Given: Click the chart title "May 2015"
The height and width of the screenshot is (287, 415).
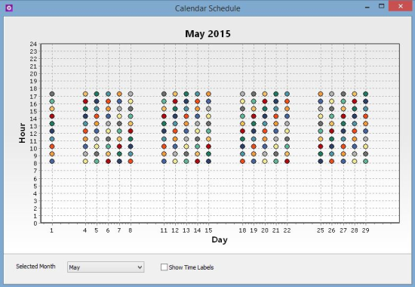Looking at the screenshot, I should click(x=207, y=34).
